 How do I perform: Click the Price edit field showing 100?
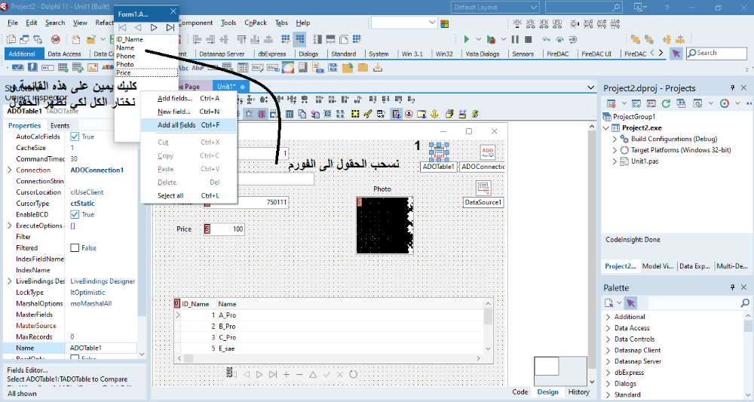[x=224, y=229]
